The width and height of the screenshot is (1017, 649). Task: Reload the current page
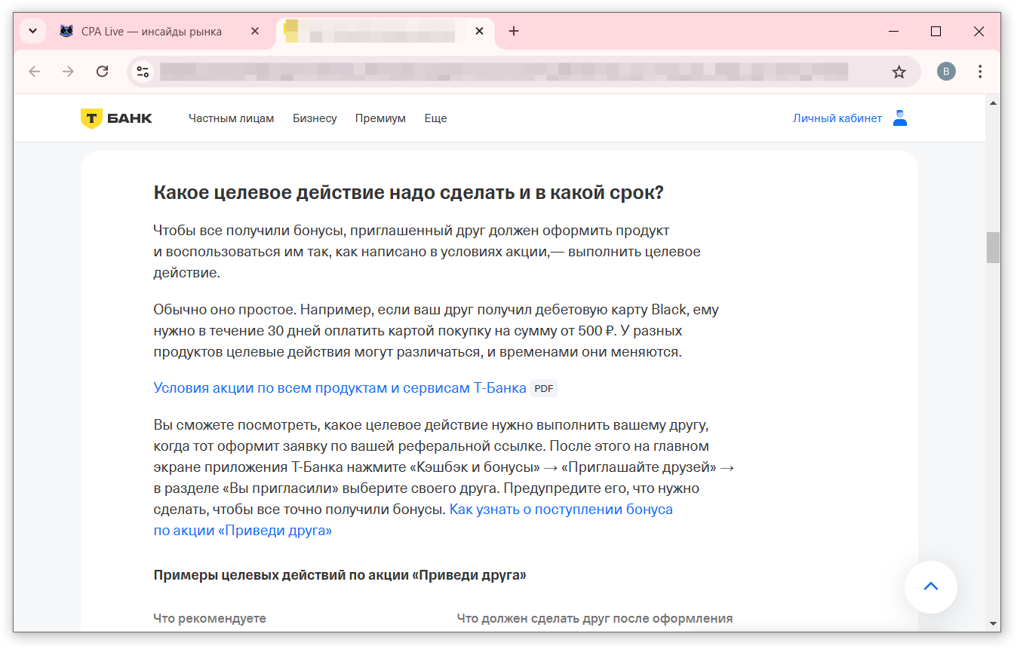click(102, 72)
